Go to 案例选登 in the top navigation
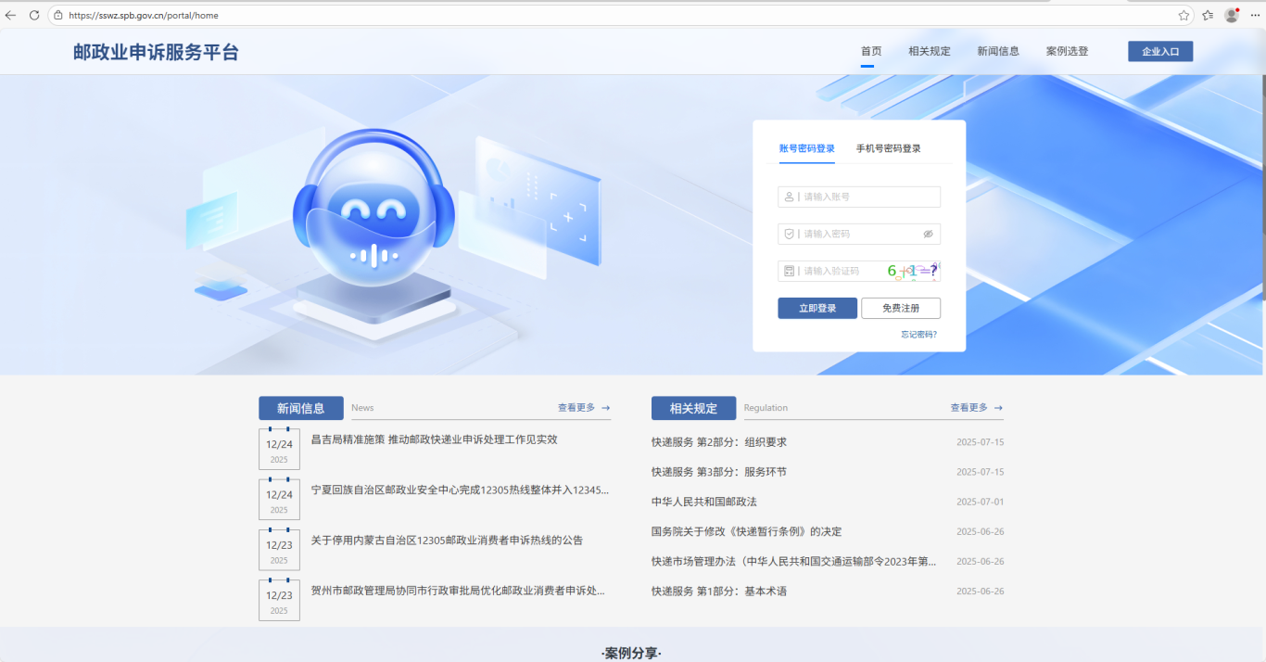The image size is (1266, 662). (1067, 51)
